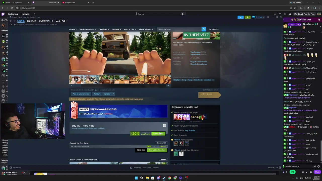This screenshot has width=322, height=181.
Task: Open the Steam menu in menu bar
Action: [x=15, y=17]
